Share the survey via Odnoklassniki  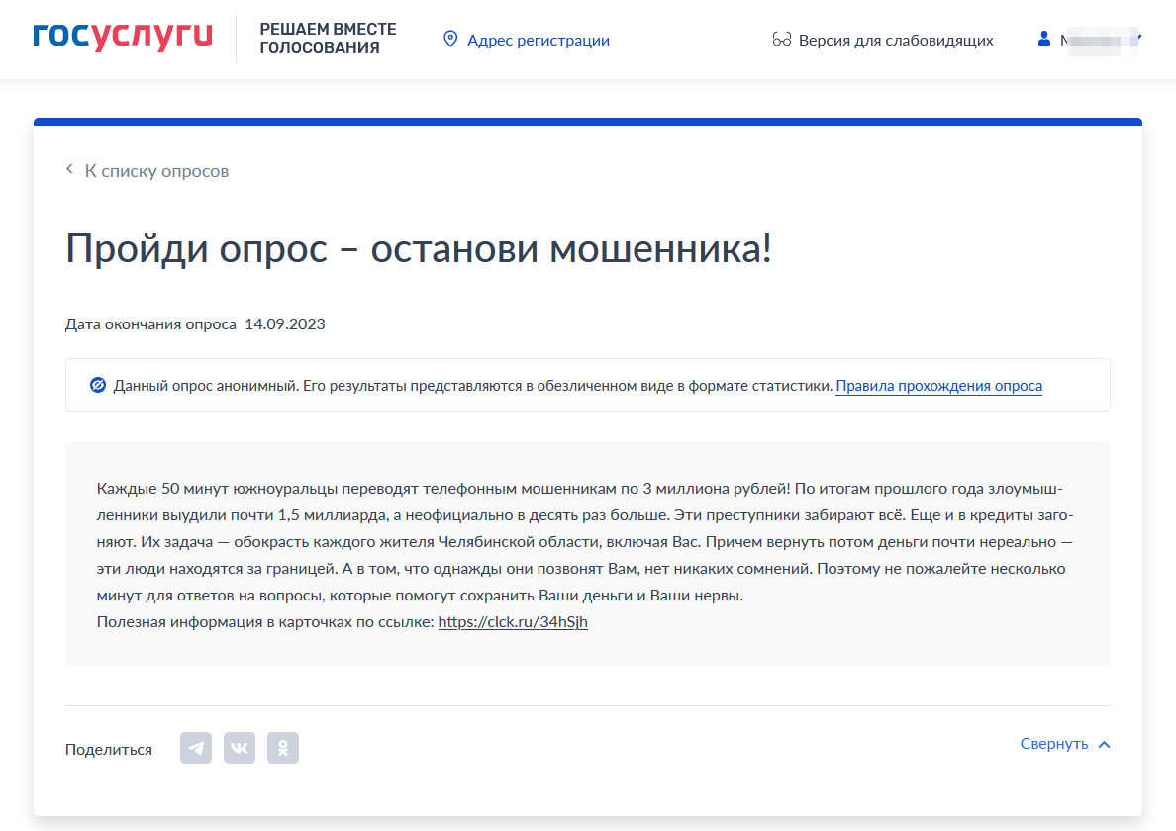[x=283, y=749]
